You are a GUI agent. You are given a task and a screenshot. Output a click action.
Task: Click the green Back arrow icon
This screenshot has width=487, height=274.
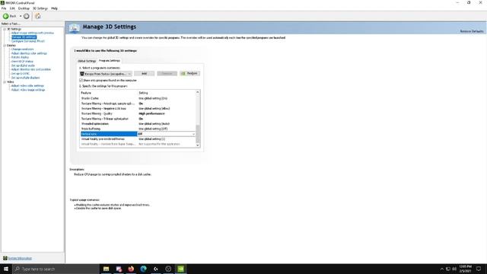[6, 16]
